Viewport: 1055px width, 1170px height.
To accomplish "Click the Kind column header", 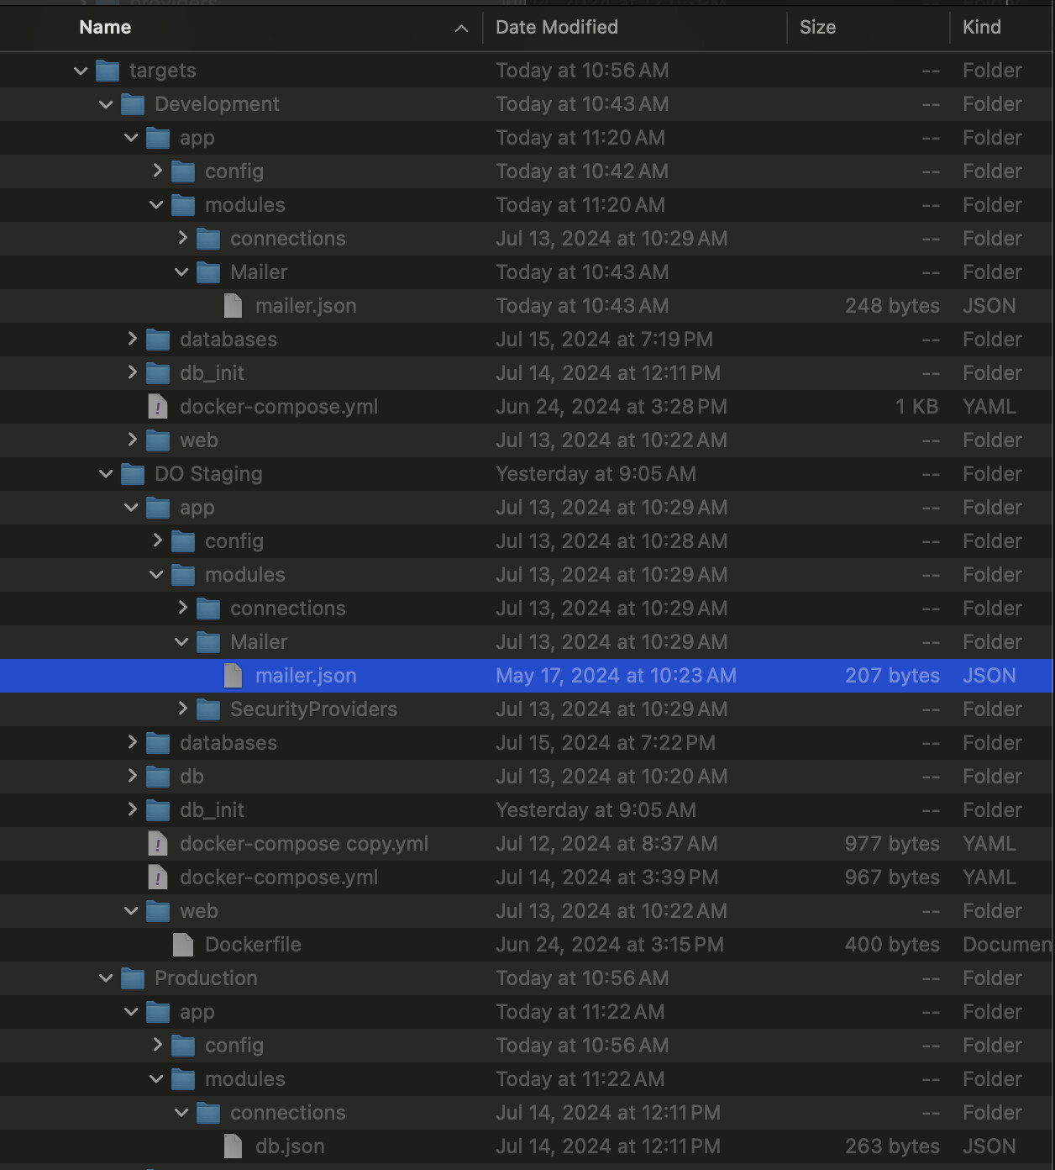I will 981,27.
